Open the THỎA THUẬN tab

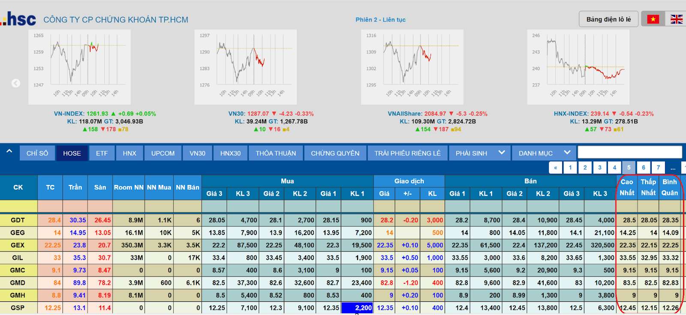[276, 153]
